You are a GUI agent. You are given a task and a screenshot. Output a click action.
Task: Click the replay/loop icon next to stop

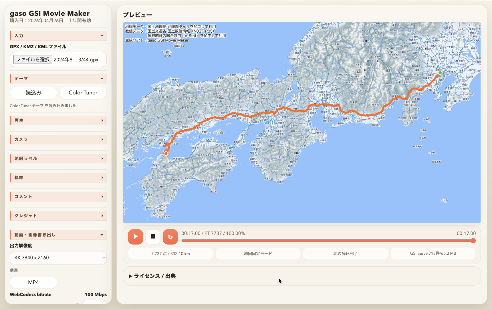coord(170,237)
